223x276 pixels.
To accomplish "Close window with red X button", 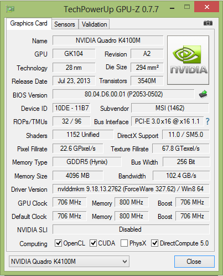I will [207, 7].
